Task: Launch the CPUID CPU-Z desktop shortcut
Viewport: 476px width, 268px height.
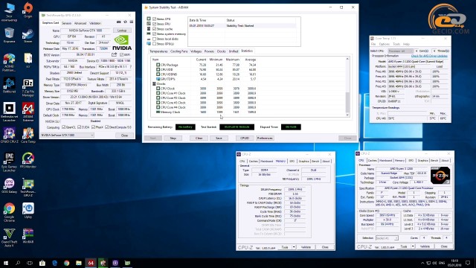Action: click(9, 135)
